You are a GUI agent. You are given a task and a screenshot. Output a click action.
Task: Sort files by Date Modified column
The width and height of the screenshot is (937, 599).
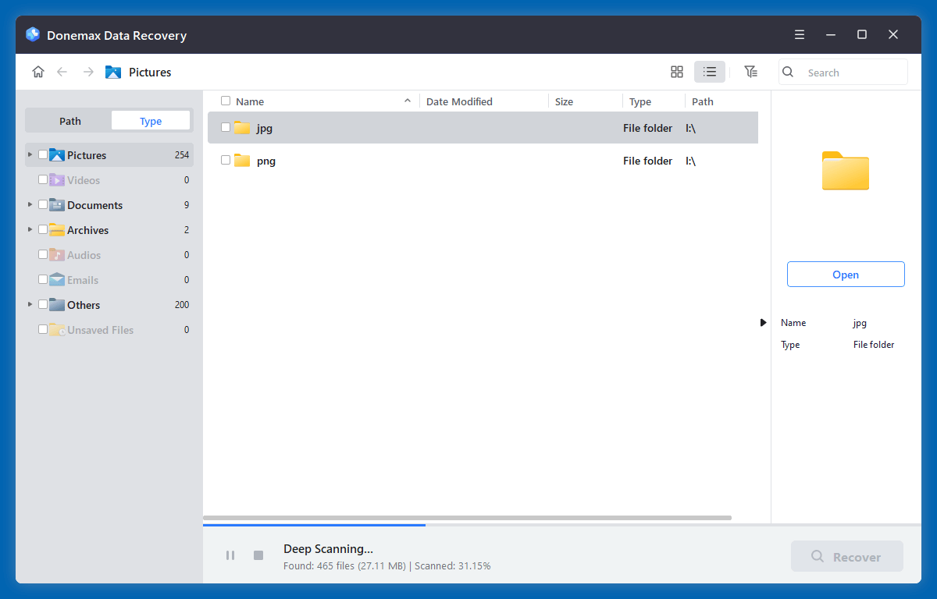[459, 101]
